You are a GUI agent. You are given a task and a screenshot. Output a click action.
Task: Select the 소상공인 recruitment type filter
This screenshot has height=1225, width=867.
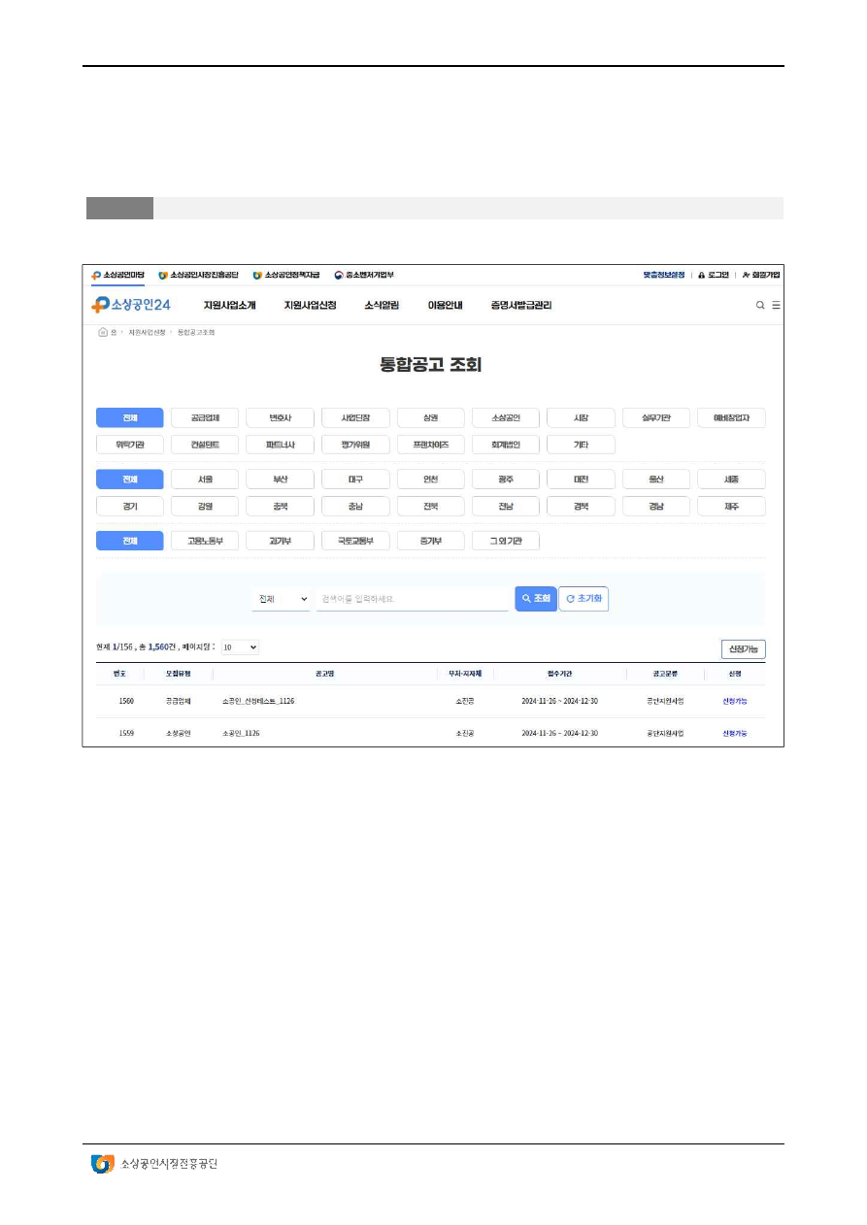[506, 418]
